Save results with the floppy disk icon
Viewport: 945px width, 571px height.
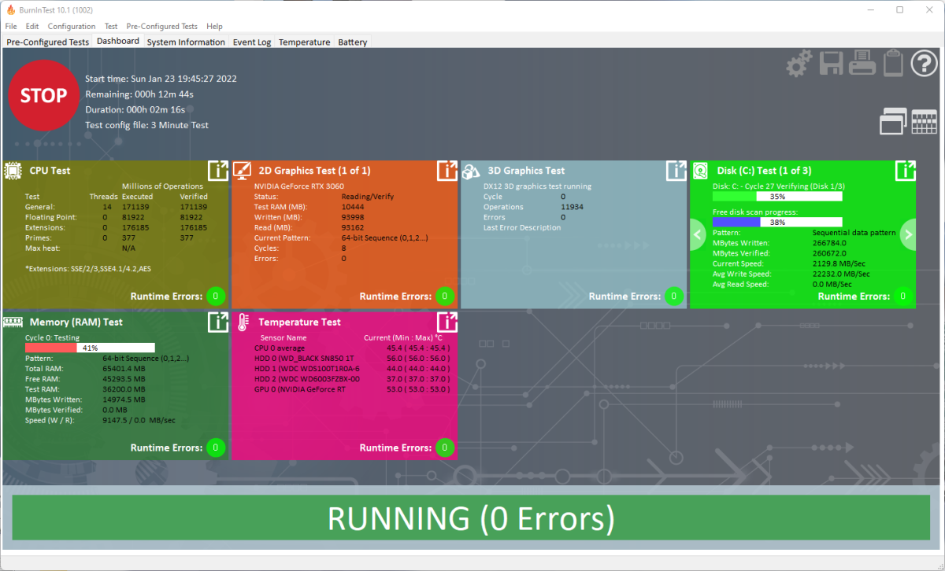click(x=832, y=63)
